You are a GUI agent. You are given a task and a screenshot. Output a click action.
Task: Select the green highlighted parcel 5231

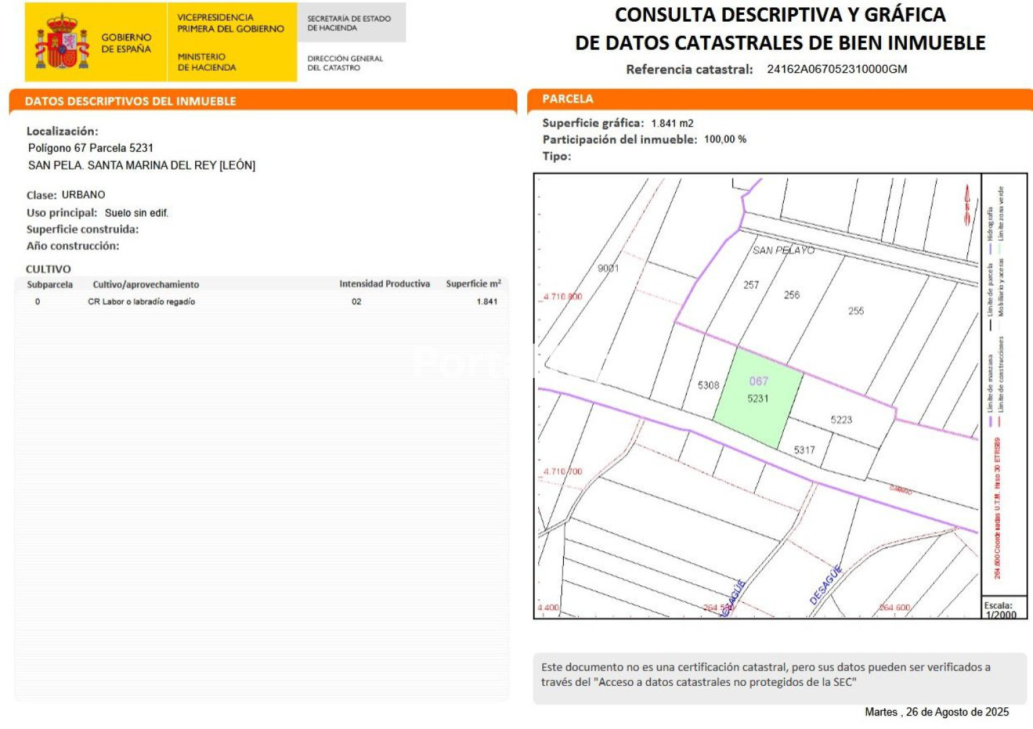coord(758,398)
